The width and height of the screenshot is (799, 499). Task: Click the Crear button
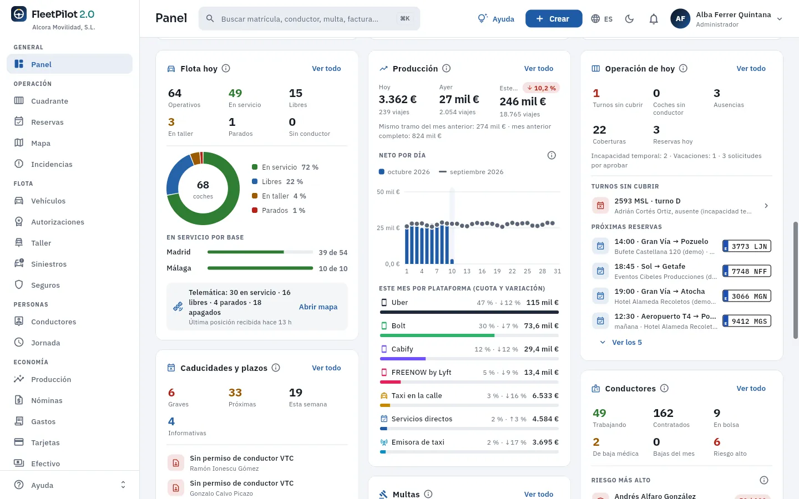[x=554, y=19]
